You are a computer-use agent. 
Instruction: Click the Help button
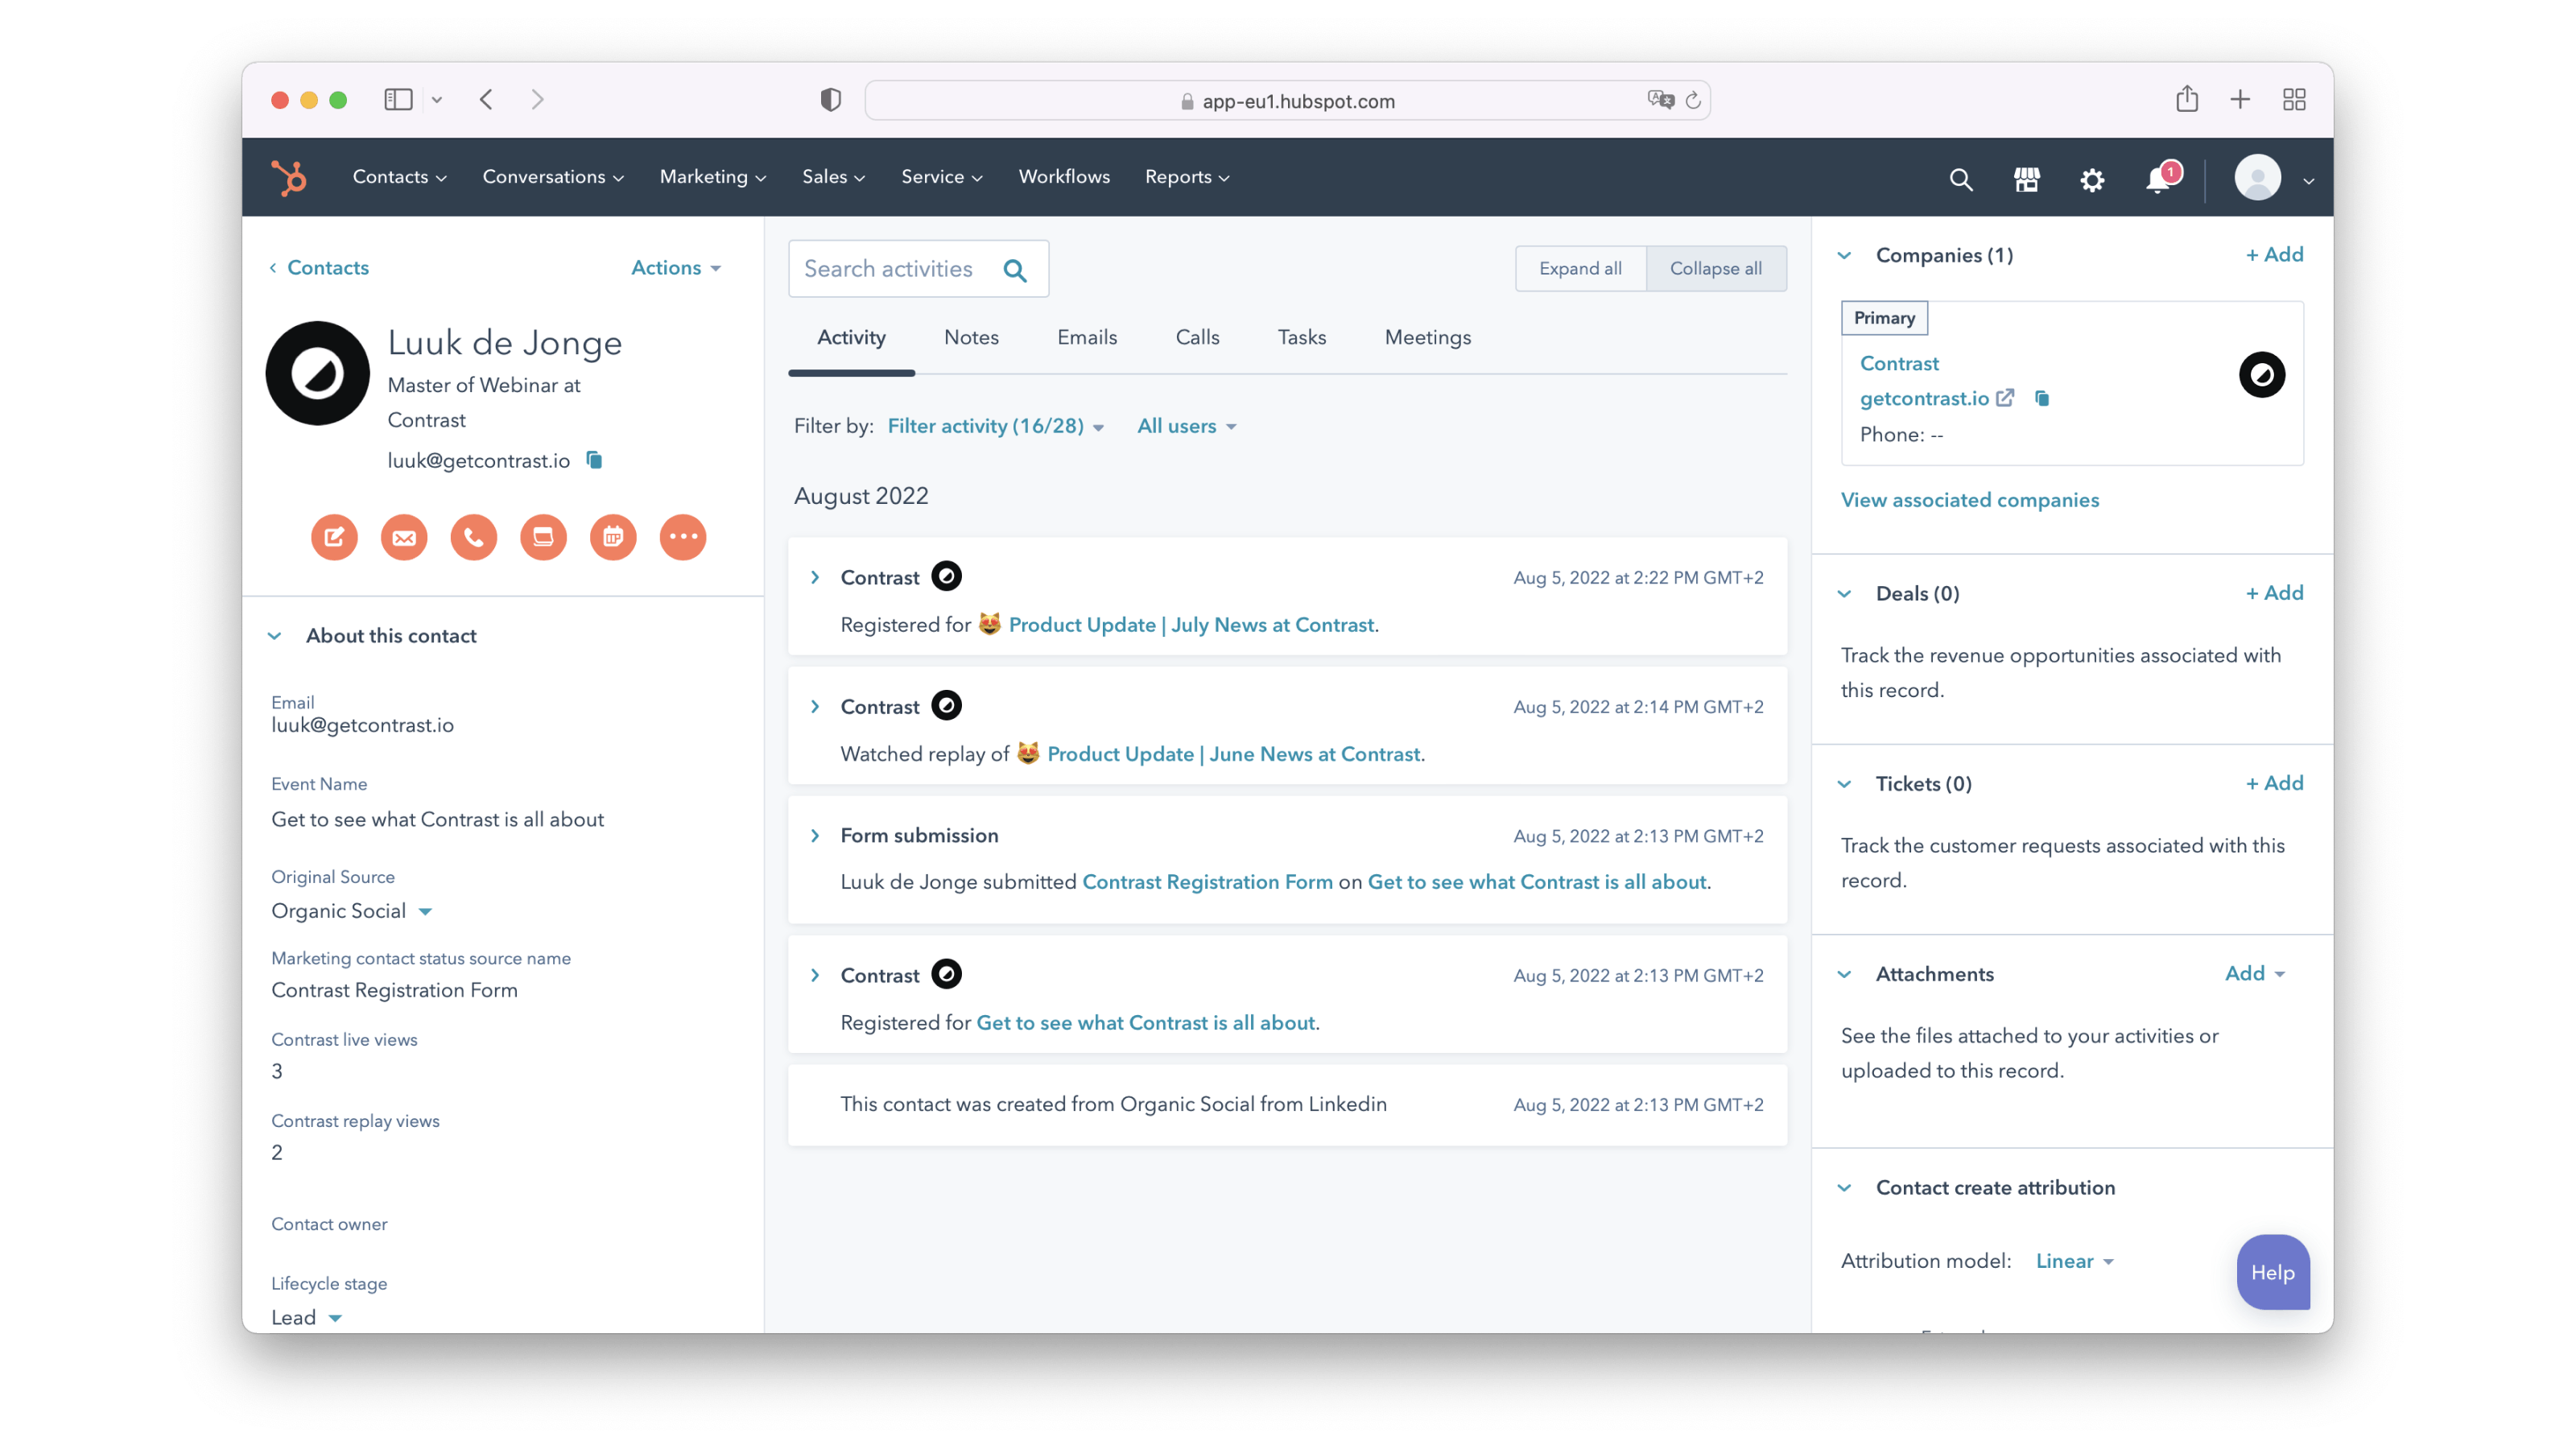click(x=2272, y=1272)
